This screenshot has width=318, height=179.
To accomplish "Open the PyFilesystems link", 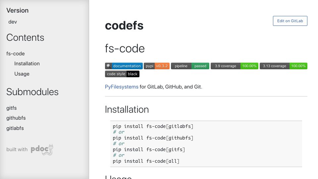I will pyautogui.click(x=122, y=87).
